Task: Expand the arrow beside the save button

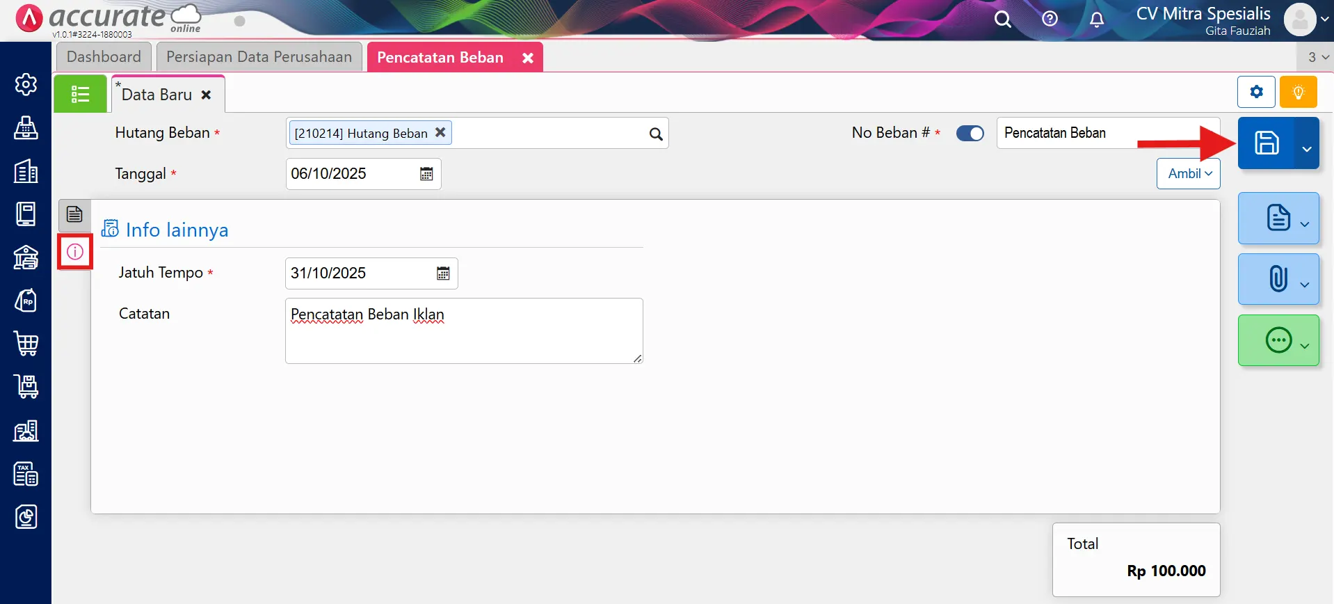Action: pos(1306,149)
